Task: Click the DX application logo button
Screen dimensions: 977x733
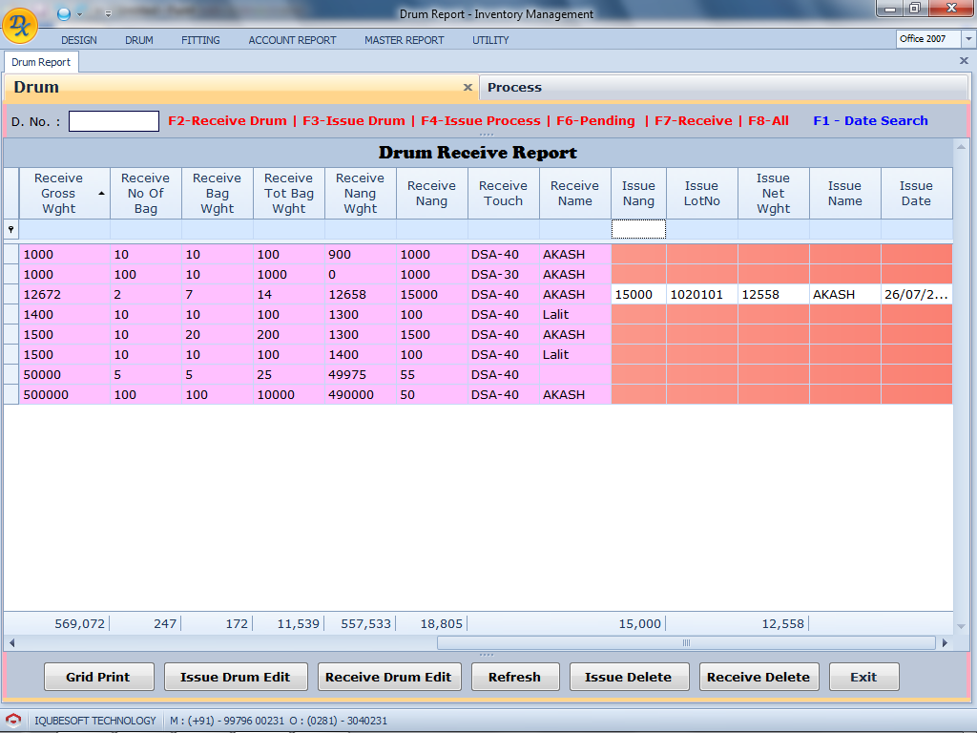Action: click(x=20, y=26)
